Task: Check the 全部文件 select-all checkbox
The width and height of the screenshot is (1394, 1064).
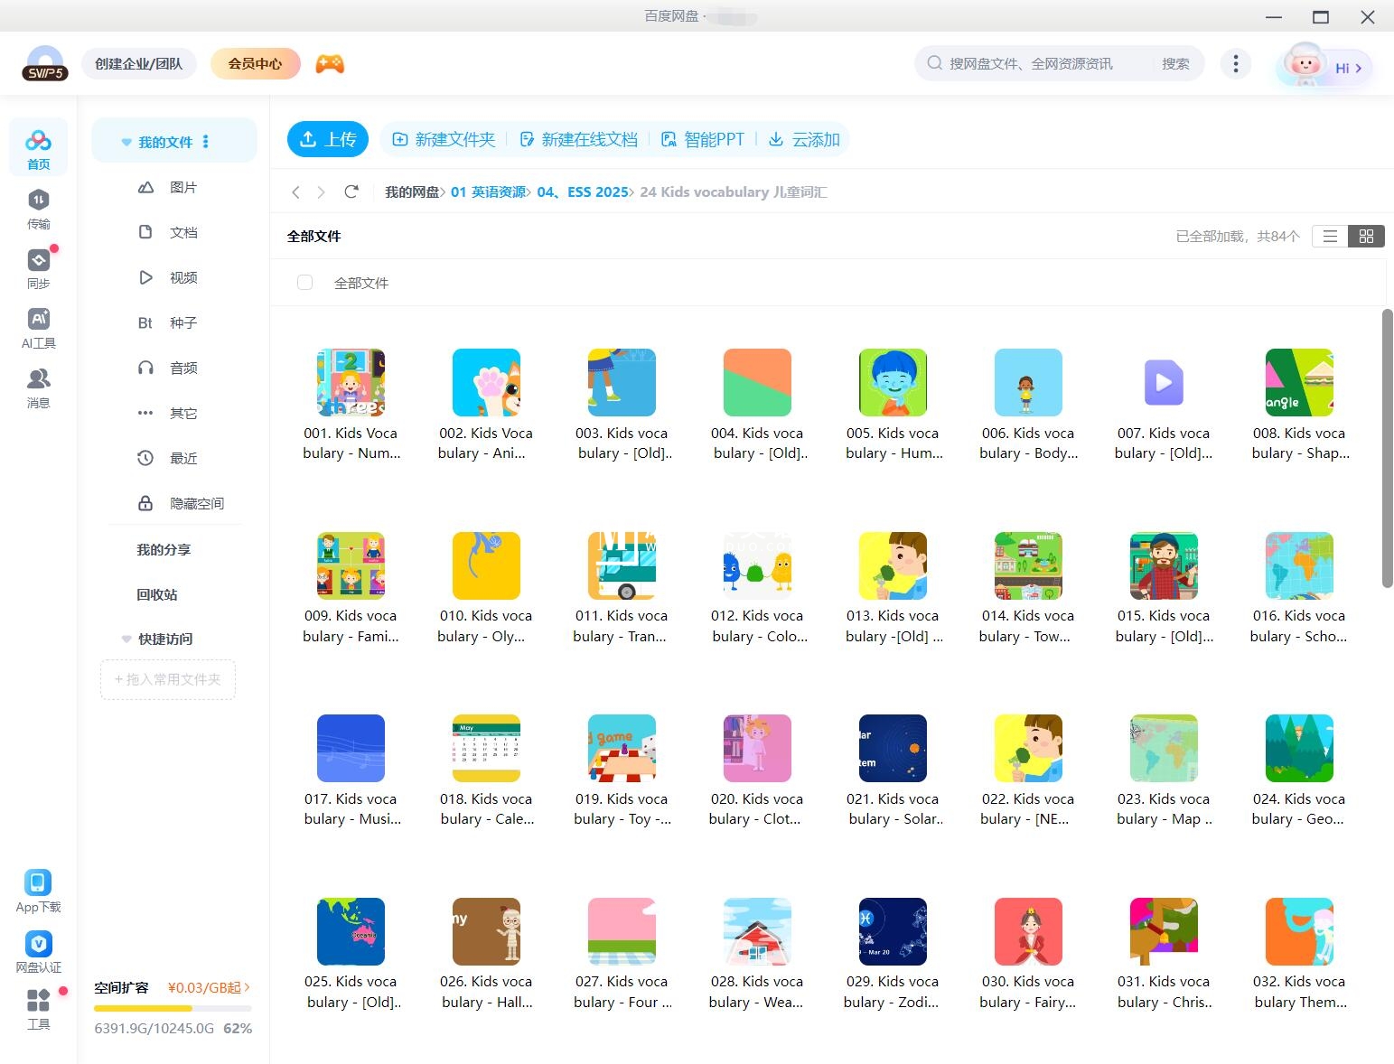Action: pos(304,282)
